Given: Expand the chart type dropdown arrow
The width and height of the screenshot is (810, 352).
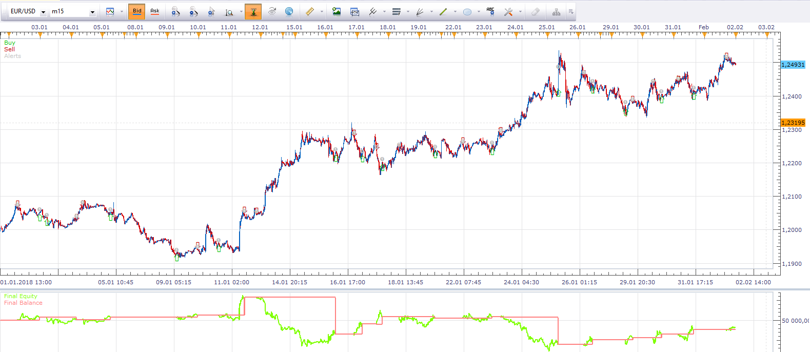Looking at the screenshot, I should pos(122,12).
